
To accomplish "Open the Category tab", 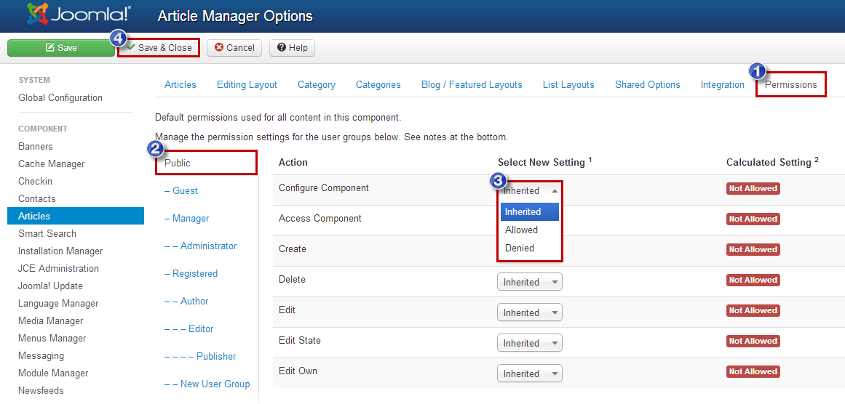I will click(x=317, y=84).
